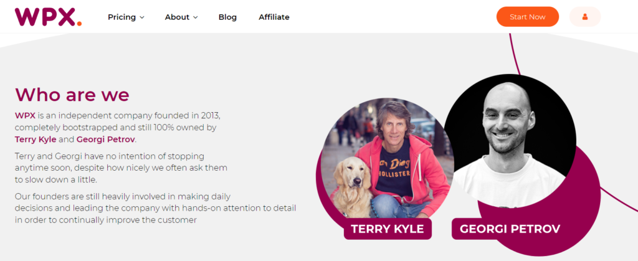
Task: Go to the Blog page
Action: click(x=227, y=17)
